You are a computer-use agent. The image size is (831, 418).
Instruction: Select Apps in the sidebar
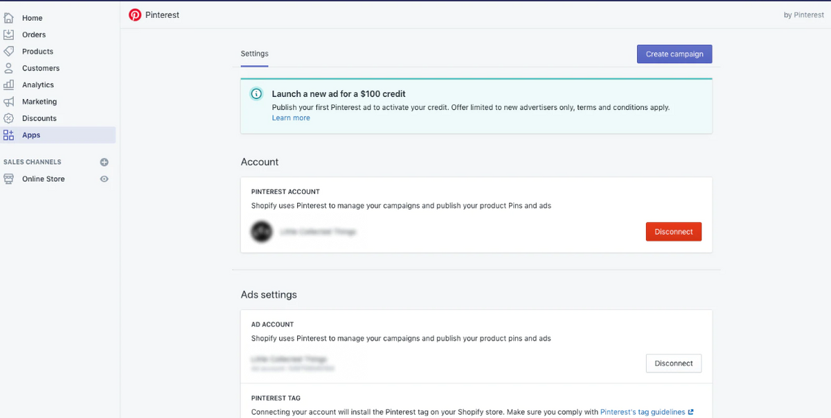point(58,135)
